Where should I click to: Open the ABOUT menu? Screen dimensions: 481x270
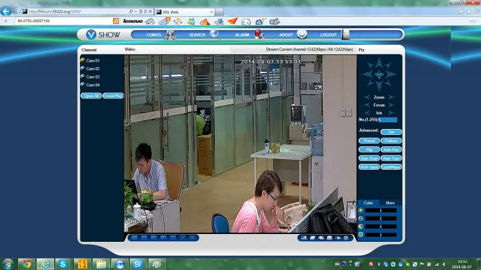pyautogui.click(x=286, y=35)
